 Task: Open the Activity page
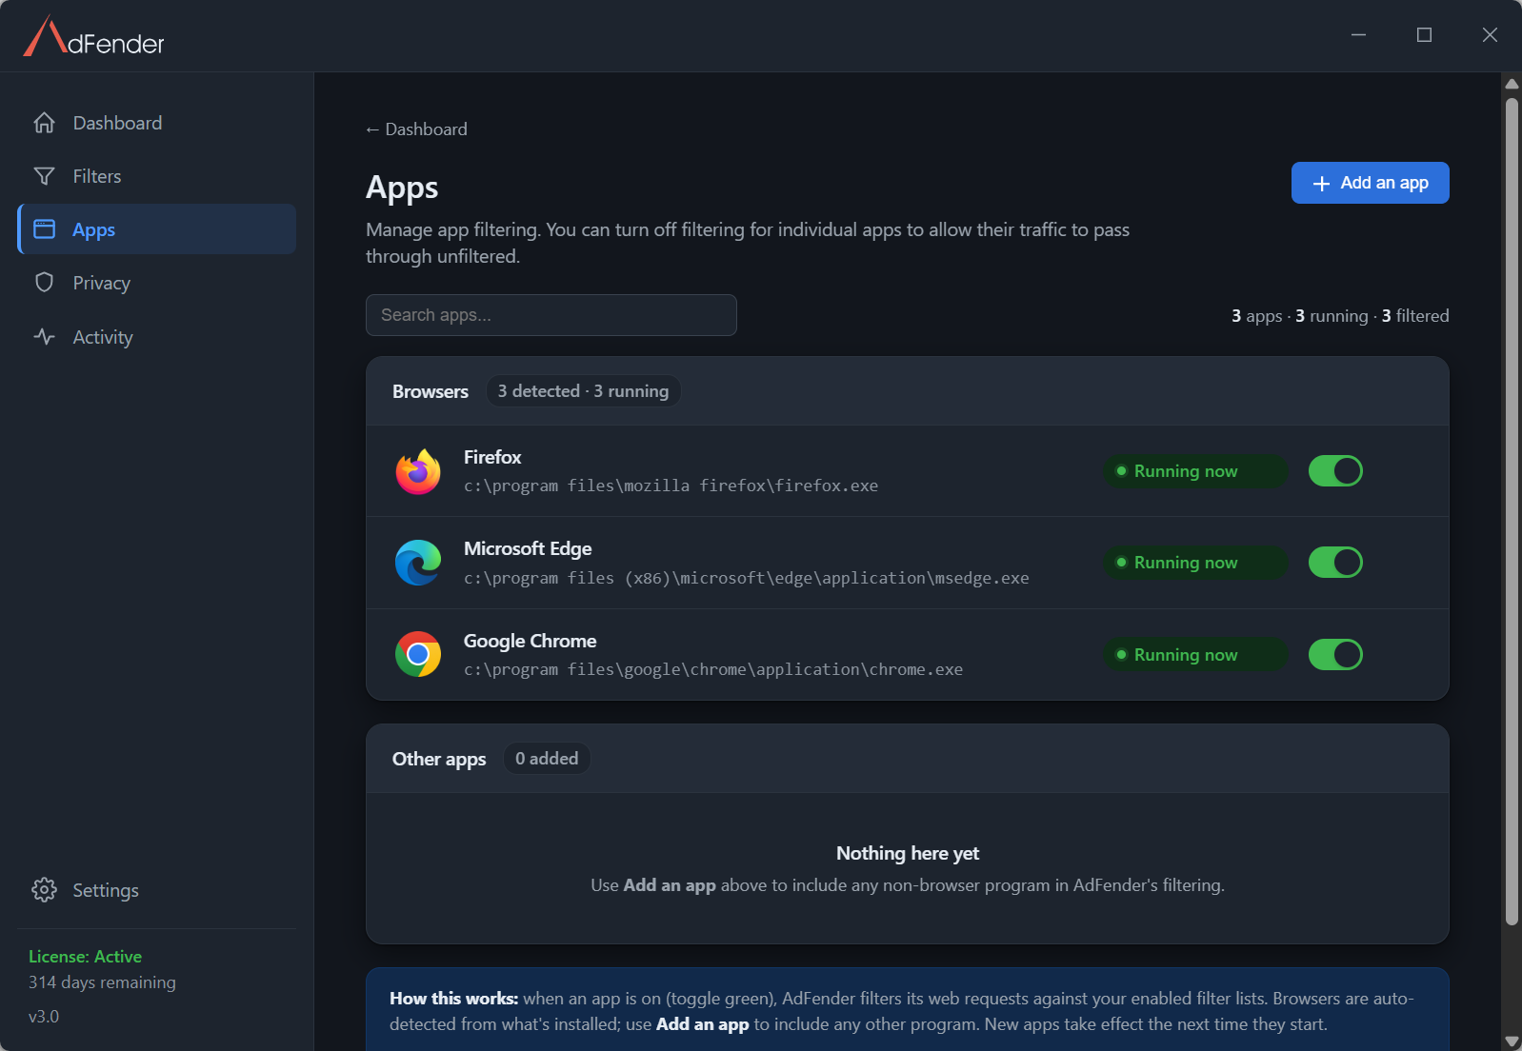[x=156, y=337]
